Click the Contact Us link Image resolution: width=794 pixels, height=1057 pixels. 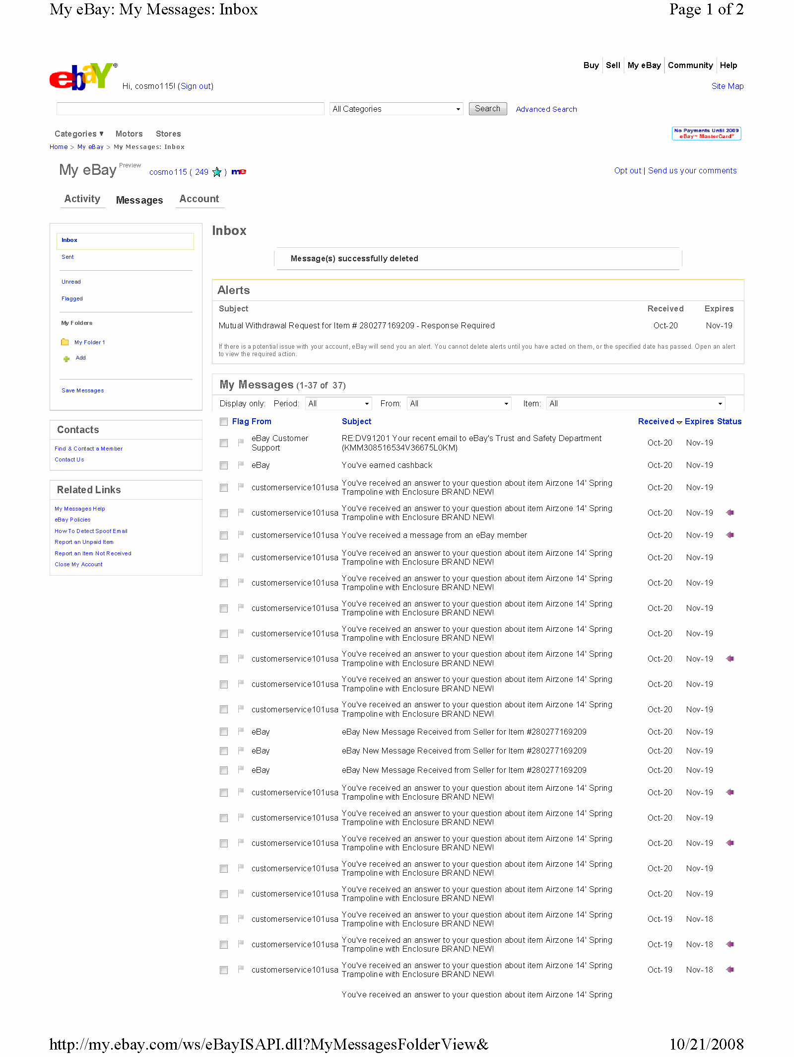pos(69,460)
